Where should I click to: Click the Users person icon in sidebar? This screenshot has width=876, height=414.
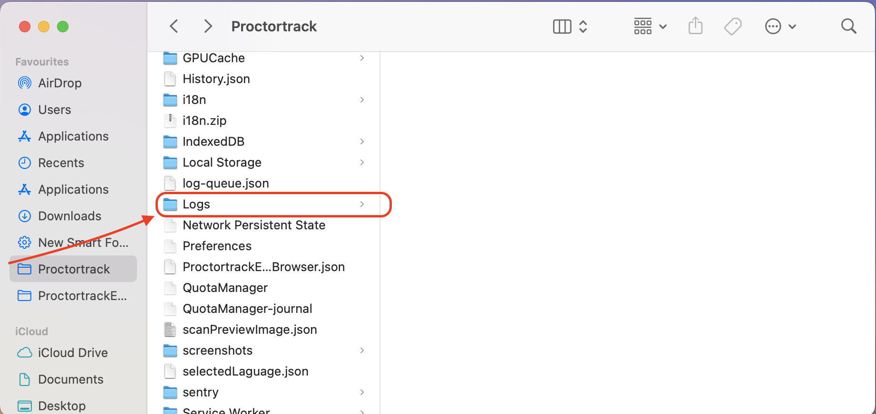(x=25, y=110)
